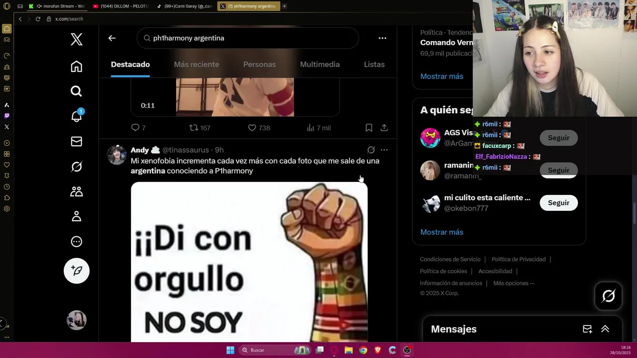Expand Más opciones footer menu
637x358 pixels.
(514, 283)
